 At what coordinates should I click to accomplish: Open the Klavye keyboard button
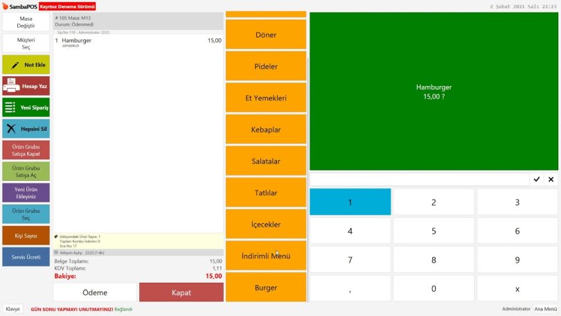pos(13,309)
